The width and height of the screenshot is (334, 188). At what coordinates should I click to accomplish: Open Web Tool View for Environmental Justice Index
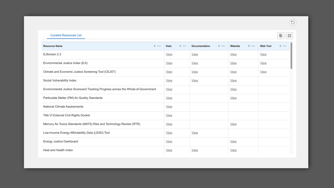tap(263, 63)
